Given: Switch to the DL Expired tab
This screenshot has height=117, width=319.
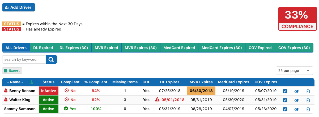Looking at the screenshot, I should click(x=43, y=48).
